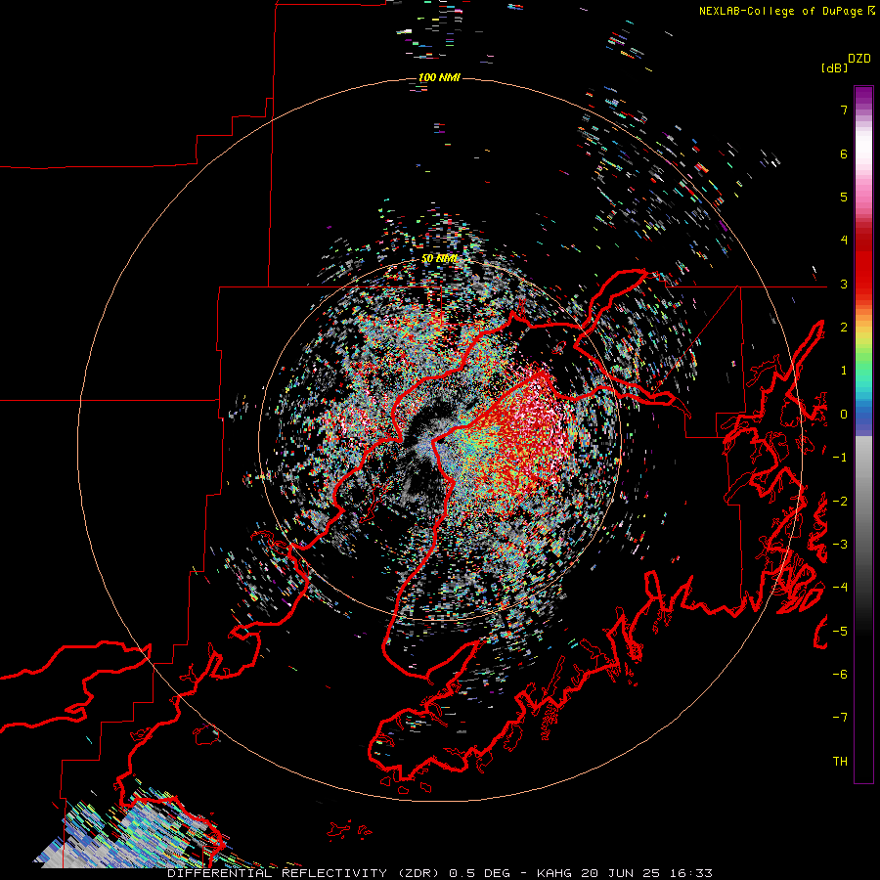Click the 5 dB label on the color scale
The width and height of the screenshot is (880, 880).
click(x=844, y=197)
